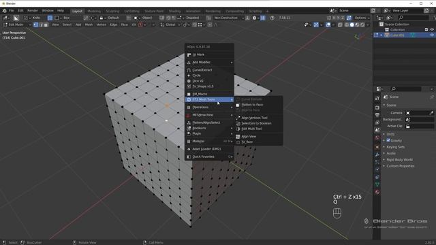Switch to the Sculpting workspace tab
Screen dimensions: 436x245
pyautogui.click(x=112, y=11)
